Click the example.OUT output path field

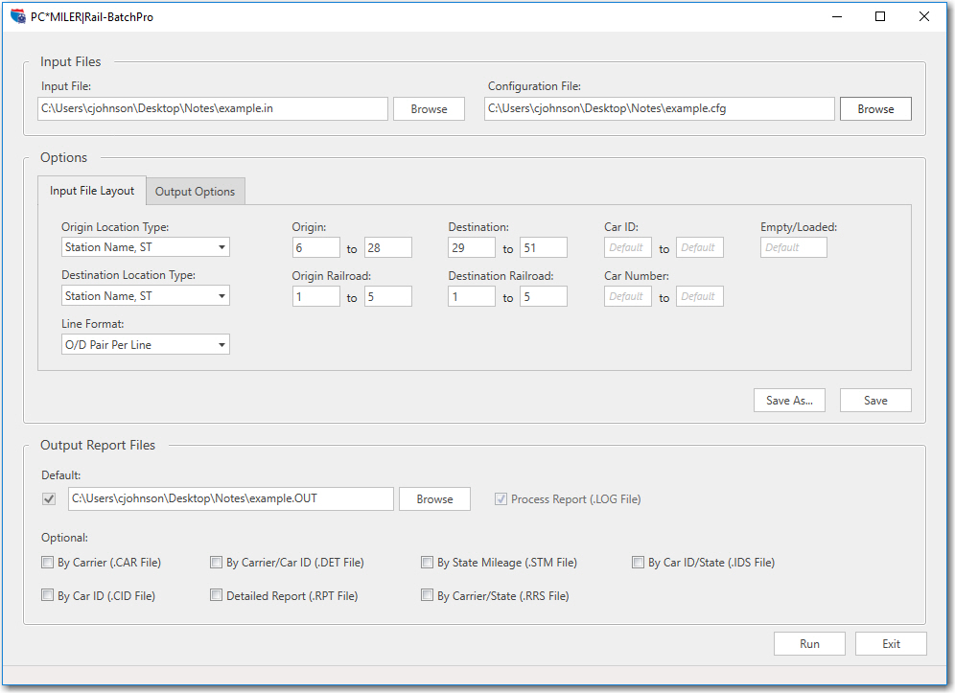click(231, 498)
